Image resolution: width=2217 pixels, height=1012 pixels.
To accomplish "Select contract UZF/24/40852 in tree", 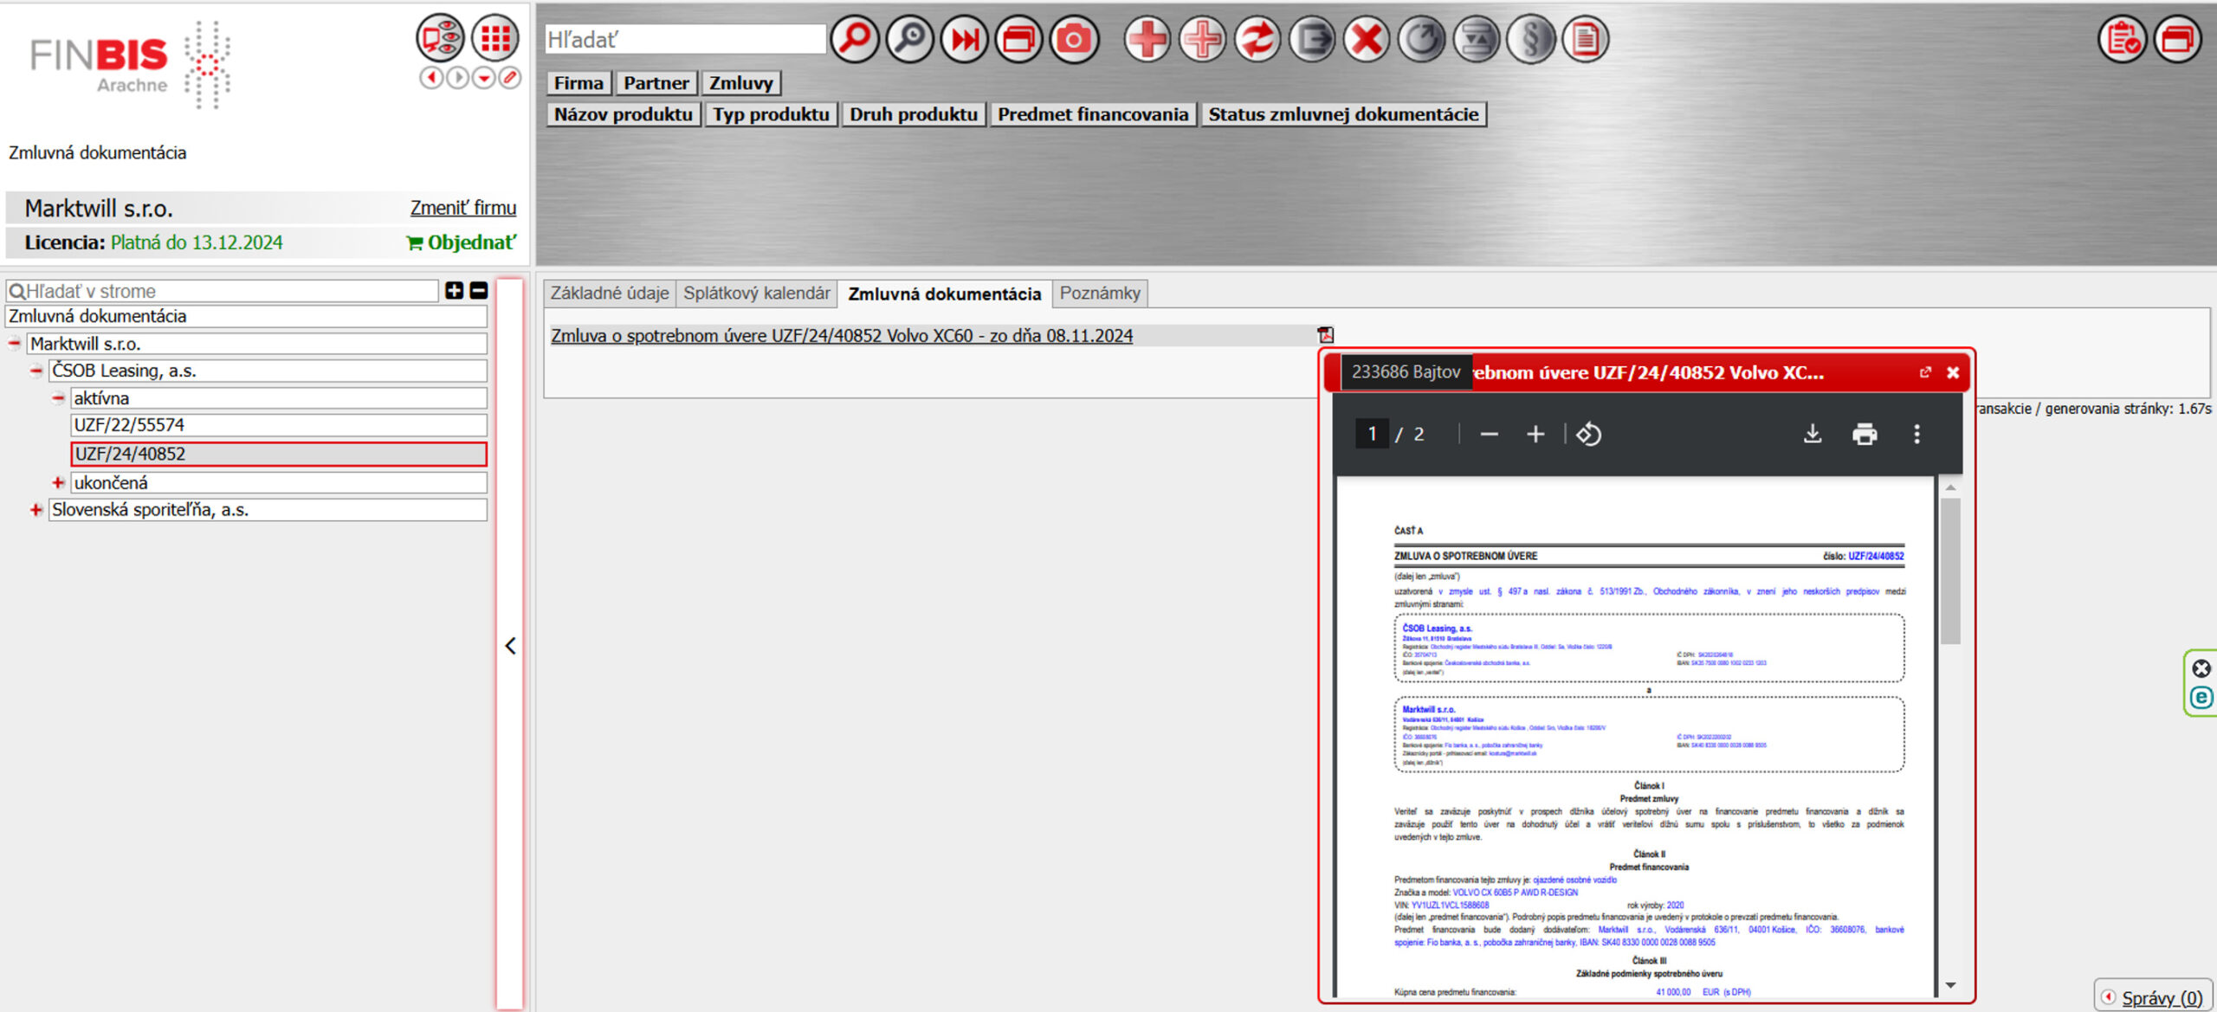I will pos(279,454).
